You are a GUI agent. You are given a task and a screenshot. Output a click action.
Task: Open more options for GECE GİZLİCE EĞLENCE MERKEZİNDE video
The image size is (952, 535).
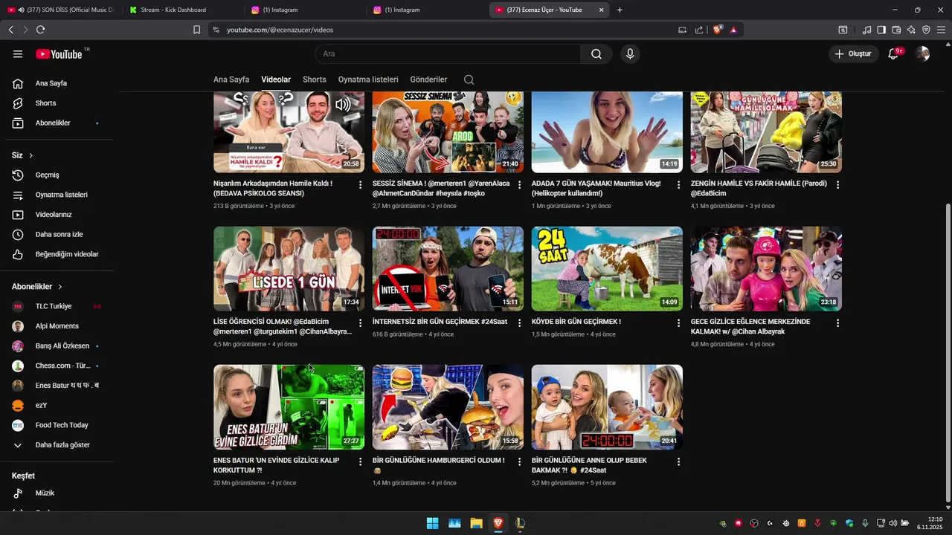click(837, 323)
